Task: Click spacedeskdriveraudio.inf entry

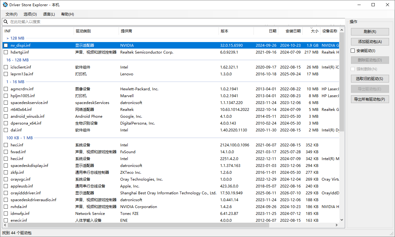Action: (x=33, y=200)
